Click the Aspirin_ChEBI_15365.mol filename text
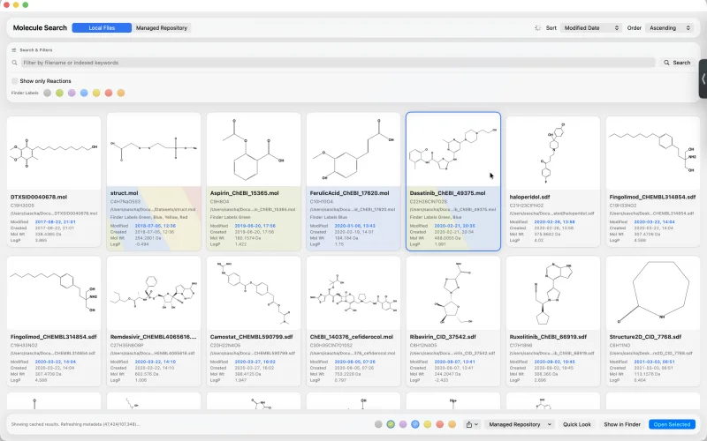Viewport: 707px width, 441px height. pos(245,193)
